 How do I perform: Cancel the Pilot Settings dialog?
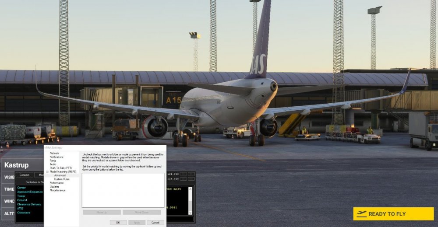point(155,223)
